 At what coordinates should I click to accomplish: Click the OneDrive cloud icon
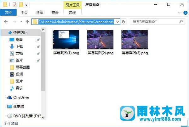point(9,98)
